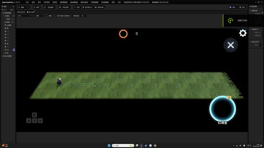Click the S key indicator

[x=34, y=121]
